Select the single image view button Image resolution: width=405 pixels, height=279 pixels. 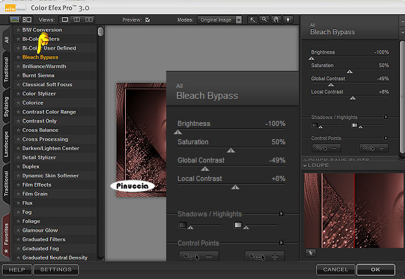click(65, 20)
